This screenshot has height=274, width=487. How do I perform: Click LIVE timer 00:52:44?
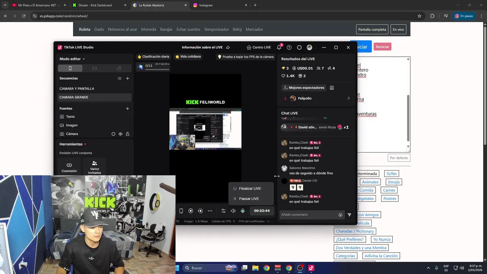tap(262, 211)
